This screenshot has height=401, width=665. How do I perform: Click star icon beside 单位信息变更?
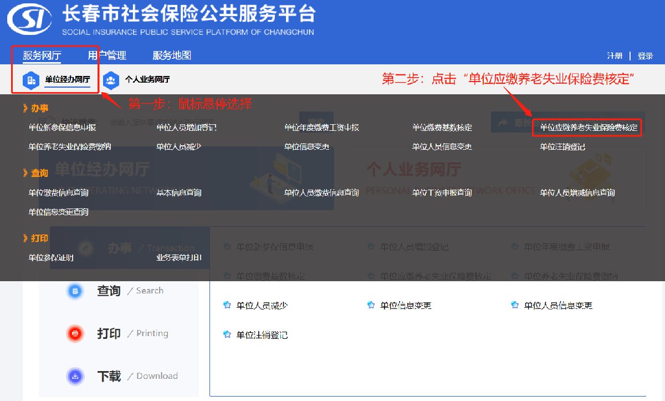(371, 305)
